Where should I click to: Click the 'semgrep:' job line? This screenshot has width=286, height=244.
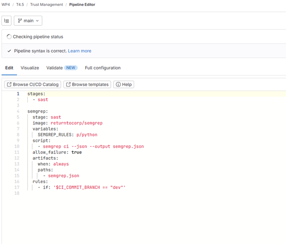click(x=38, y=111)
